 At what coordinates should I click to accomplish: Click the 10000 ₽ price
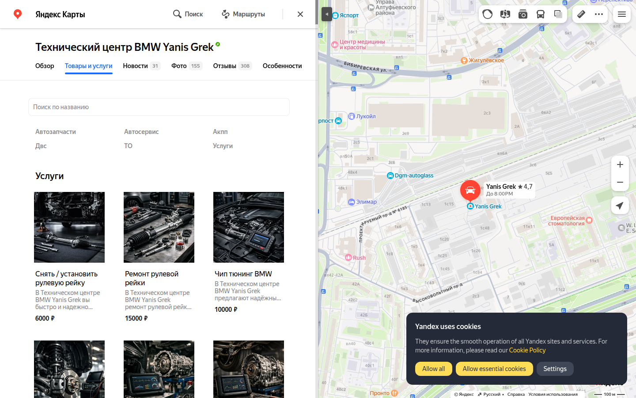tap(226, 310)
